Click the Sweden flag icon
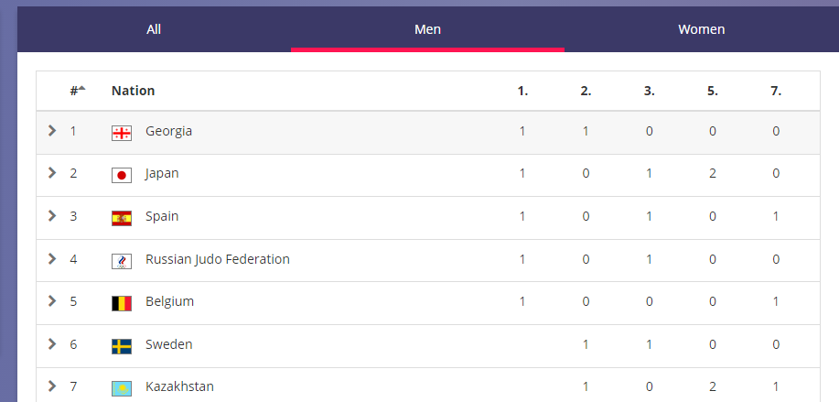 (121, 346)
